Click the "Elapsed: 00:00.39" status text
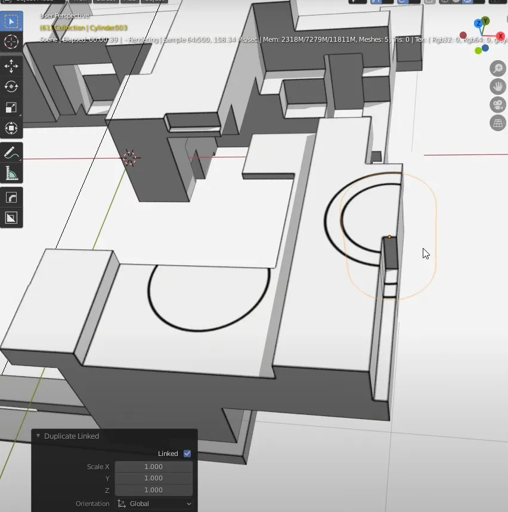The height and width of the screenshot is (512, 508). coord(90,39)
